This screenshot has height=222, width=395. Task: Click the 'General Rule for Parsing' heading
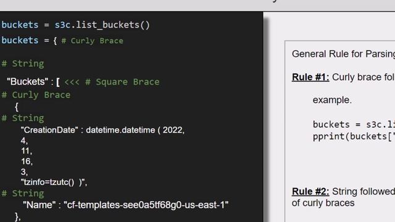pos(343,54)
